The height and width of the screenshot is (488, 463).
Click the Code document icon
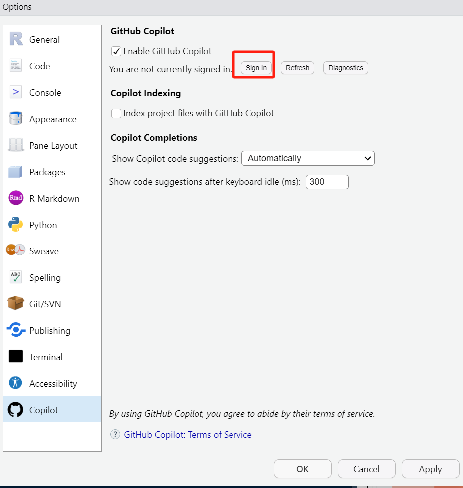click(x=16, y=66)
